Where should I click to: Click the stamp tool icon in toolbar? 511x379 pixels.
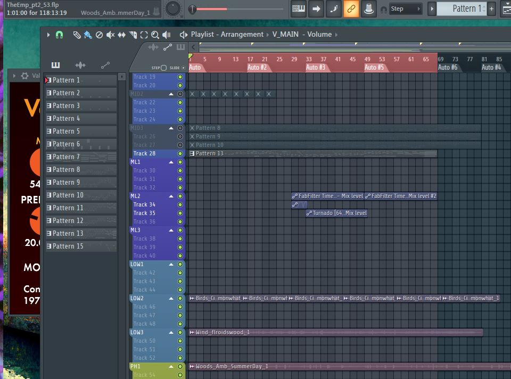(368, 9)
